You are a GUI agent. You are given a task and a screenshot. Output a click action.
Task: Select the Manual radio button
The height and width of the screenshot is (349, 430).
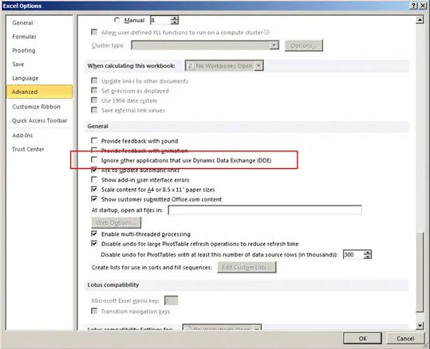(x=117, y=20)
